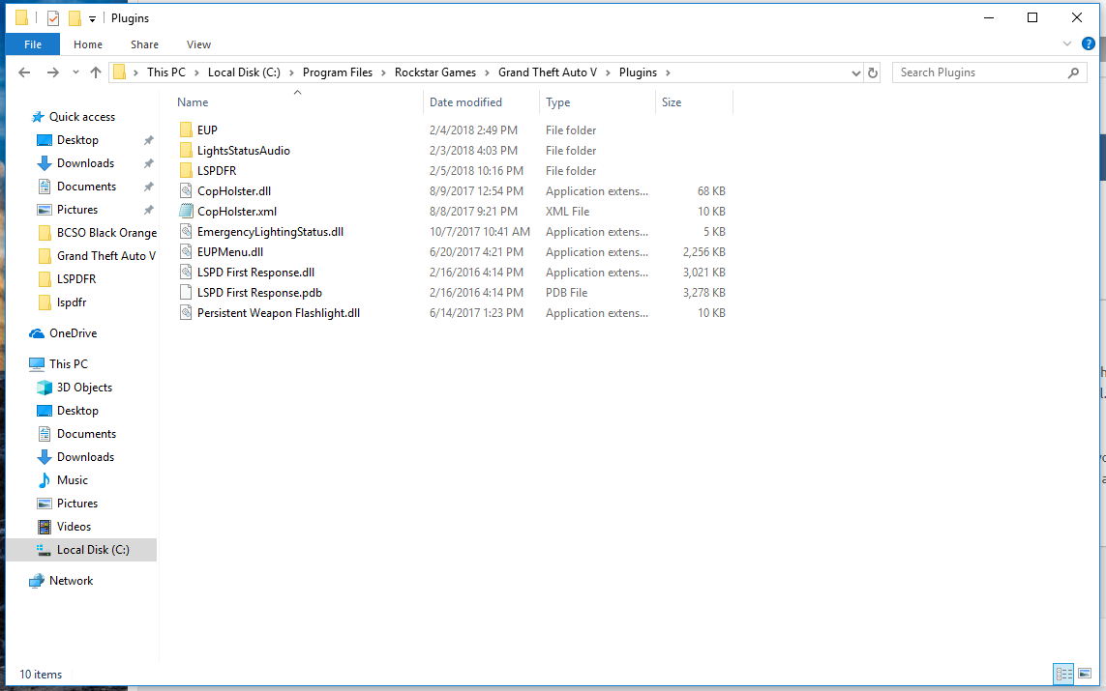
Task: Switch to Details view layout button
Action: [x=1063, y=675]
